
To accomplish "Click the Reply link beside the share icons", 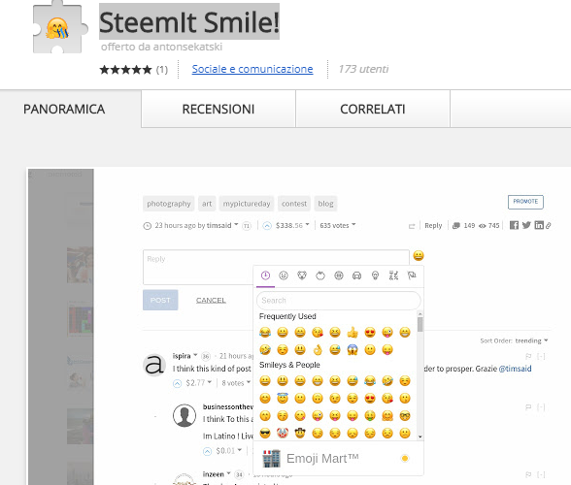I will pos(433,225).
